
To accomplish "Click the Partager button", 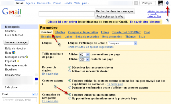I will 148,3.
